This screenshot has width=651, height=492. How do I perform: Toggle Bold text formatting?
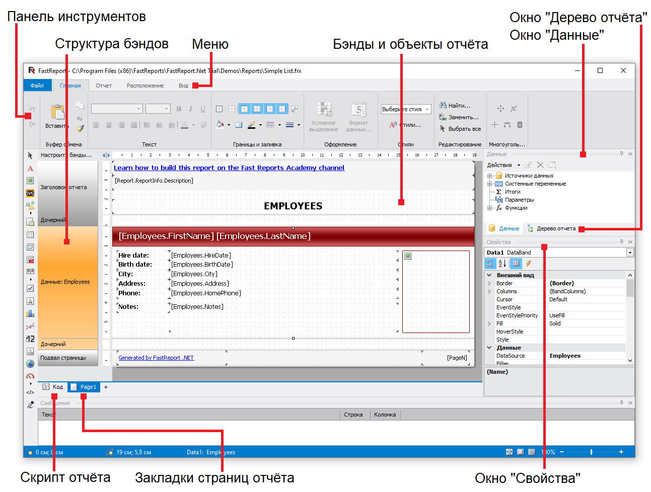pos(179,109)
